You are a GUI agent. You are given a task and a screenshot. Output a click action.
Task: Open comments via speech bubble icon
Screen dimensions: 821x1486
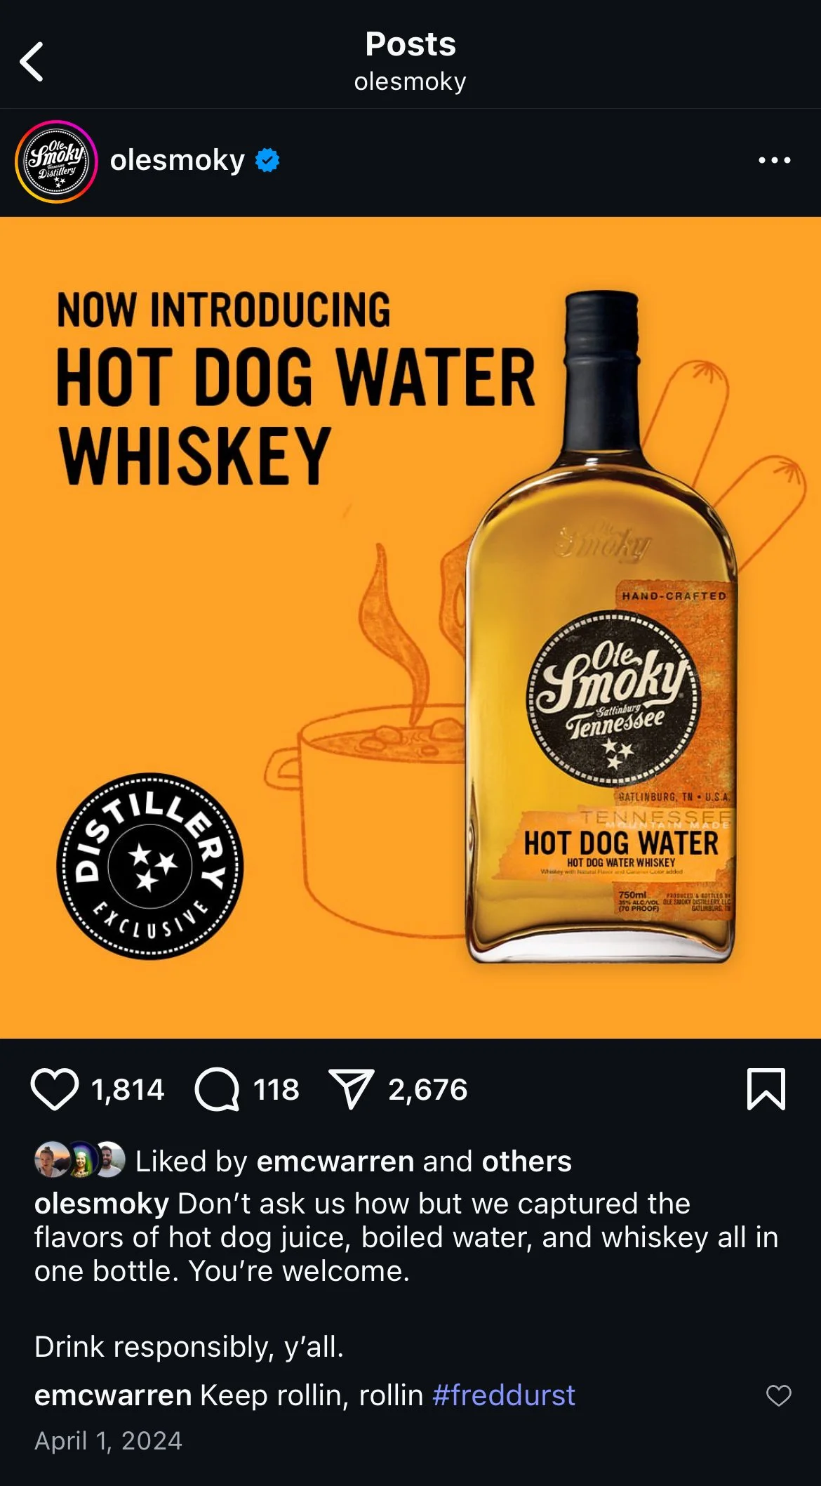[x=218, y=1089]
